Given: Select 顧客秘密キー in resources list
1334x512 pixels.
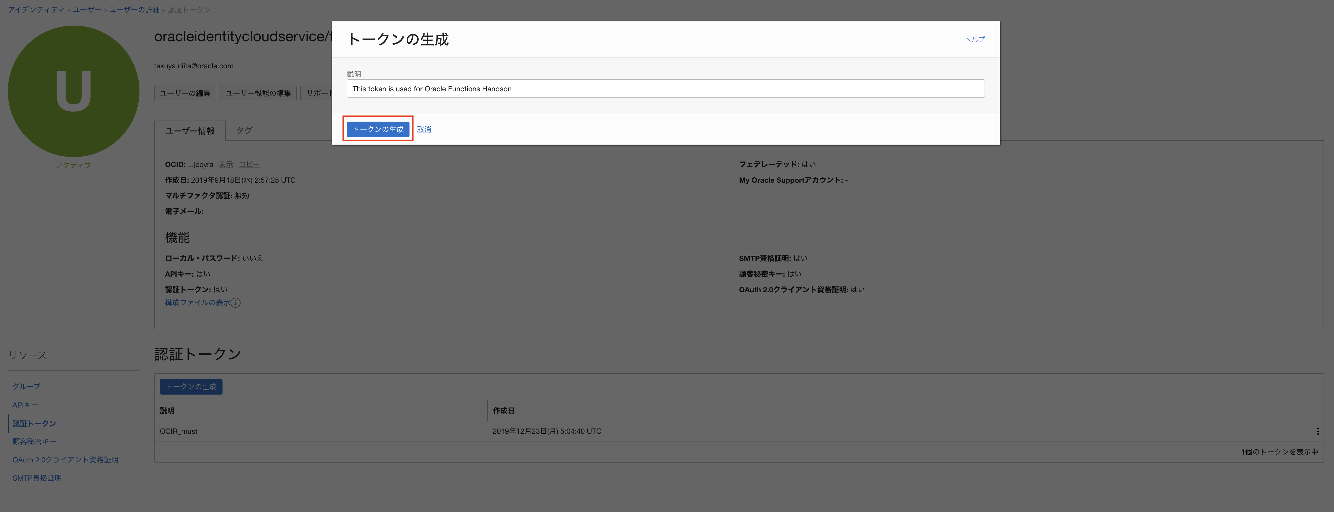Looking at the screenshot, I should 34,442.
